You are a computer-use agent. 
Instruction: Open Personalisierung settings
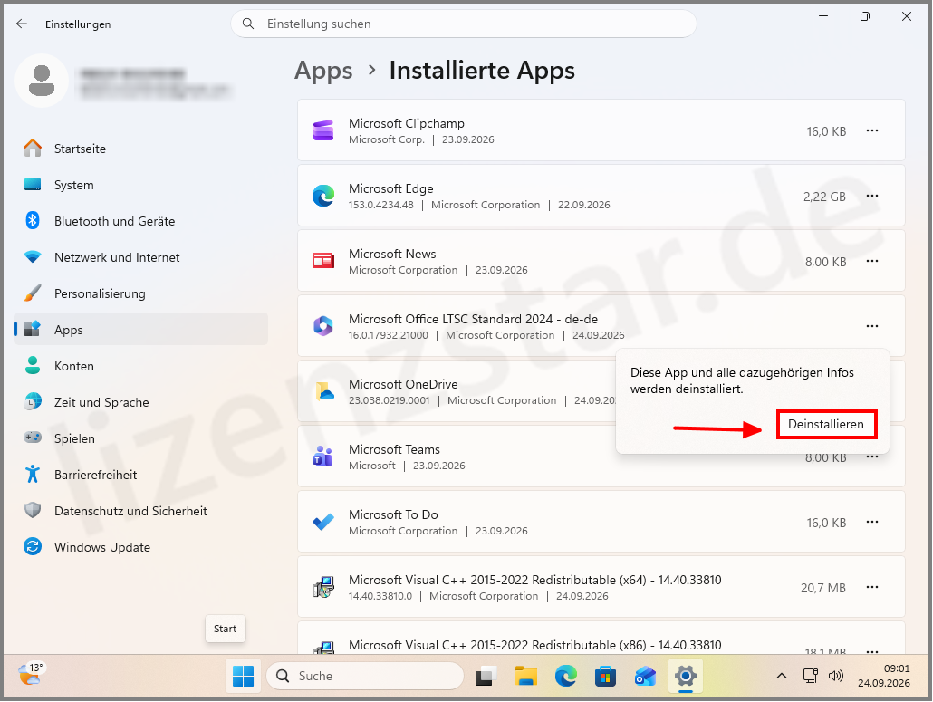(141, 293)
